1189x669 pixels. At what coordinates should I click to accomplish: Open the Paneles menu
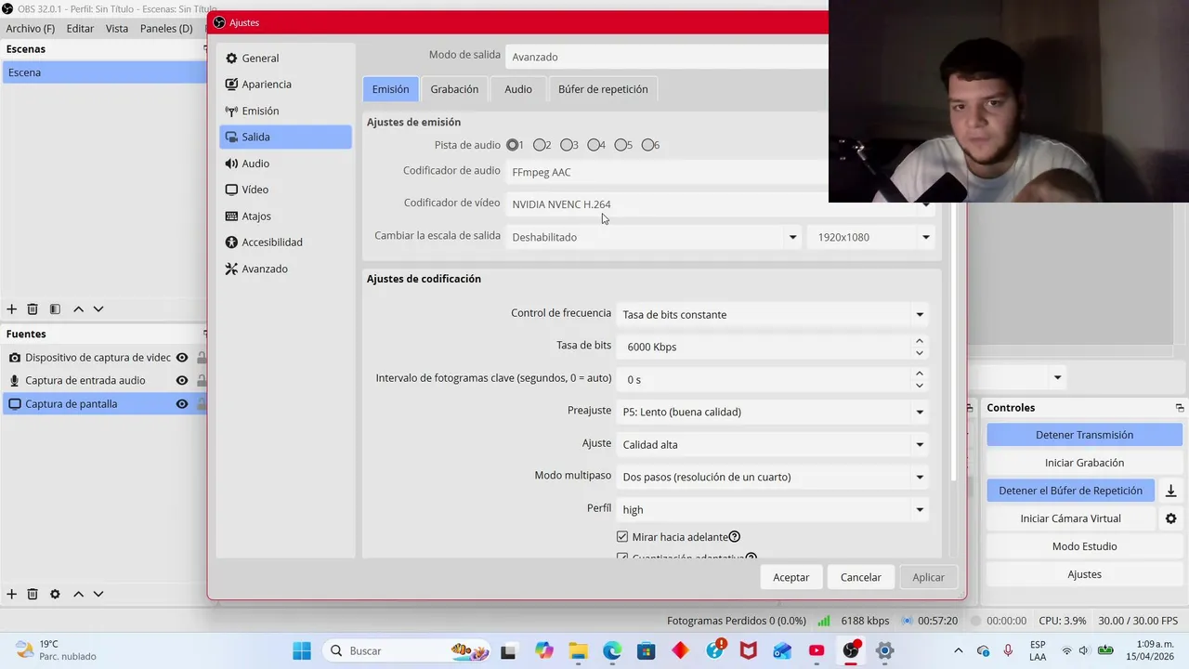click(x=166, y=29)
